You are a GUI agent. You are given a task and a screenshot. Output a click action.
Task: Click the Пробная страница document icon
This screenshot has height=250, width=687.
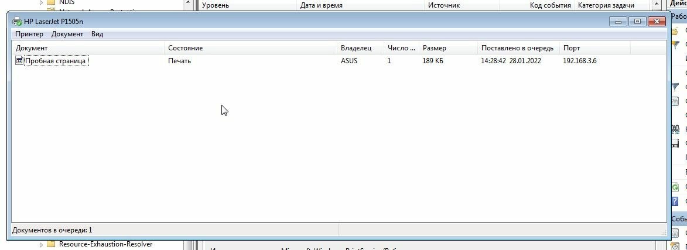(x=19, y=60)
